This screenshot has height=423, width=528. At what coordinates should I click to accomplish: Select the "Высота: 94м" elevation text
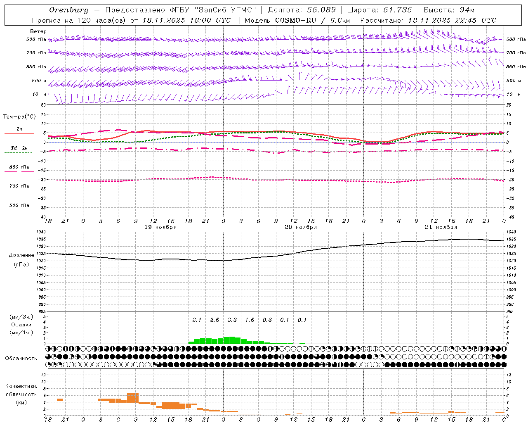point(449,10)
